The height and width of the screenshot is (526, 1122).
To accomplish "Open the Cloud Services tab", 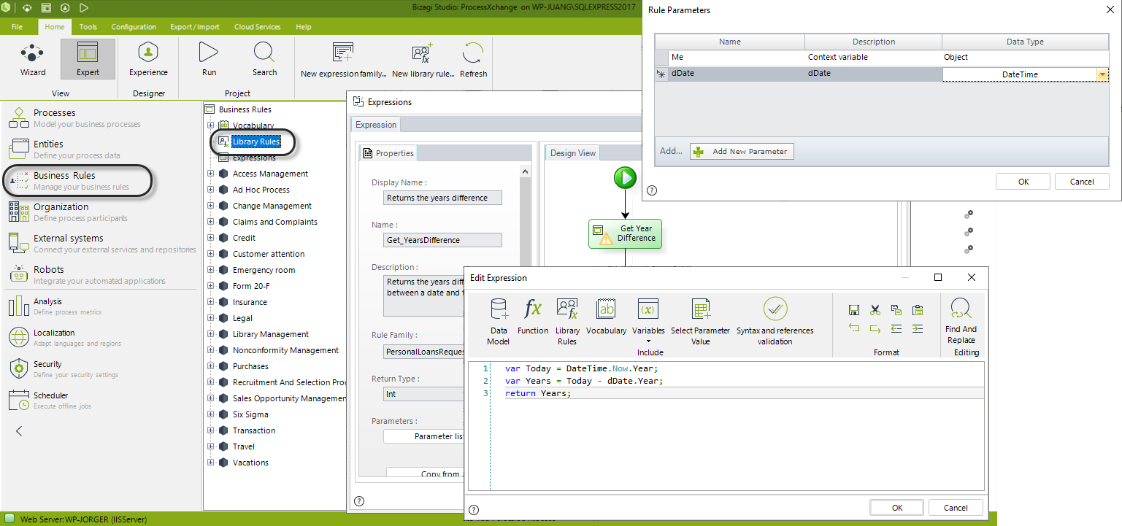I will click(x=257, y=27).
